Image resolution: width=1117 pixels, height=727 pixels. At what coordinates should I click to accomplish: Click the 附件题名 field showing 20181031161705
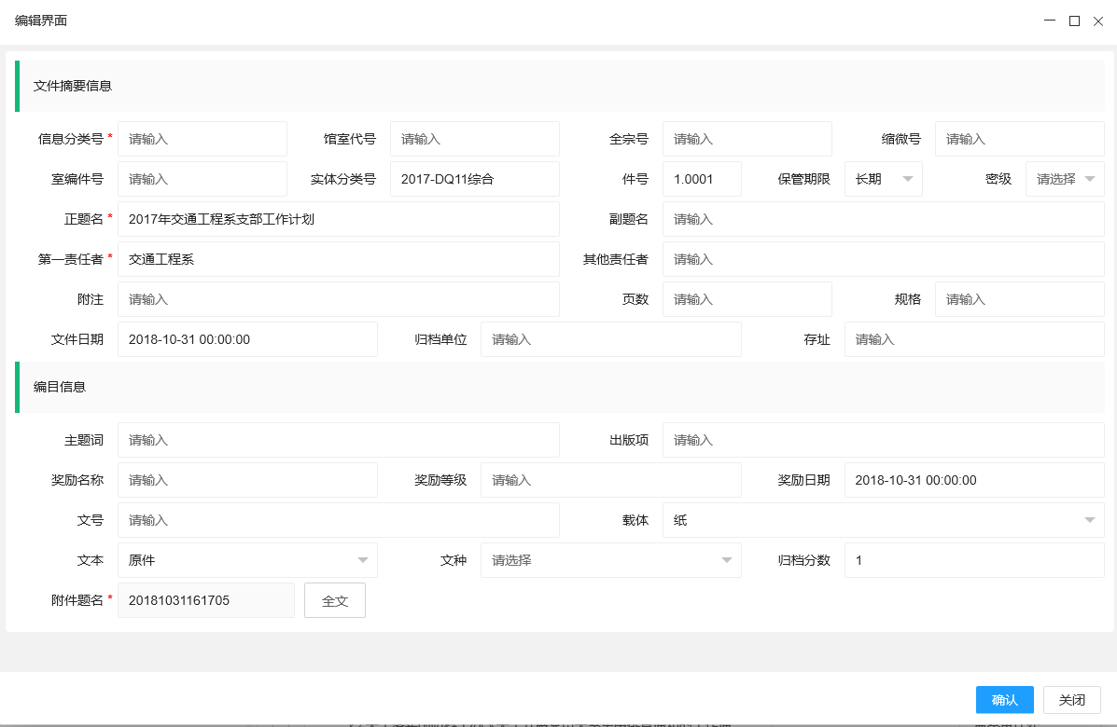pos(205,600)
